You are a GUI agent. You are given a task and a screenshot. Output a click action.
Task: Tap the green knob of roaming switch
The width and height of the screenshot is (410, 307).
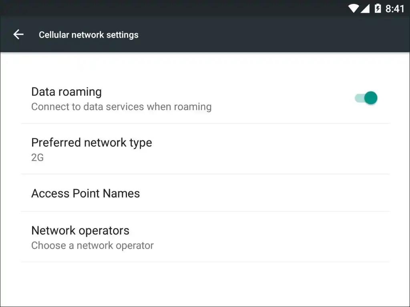pos(371,98)
